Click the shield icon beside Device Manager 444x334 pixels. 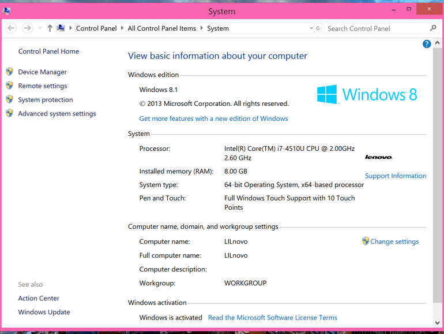pos(9,72)
